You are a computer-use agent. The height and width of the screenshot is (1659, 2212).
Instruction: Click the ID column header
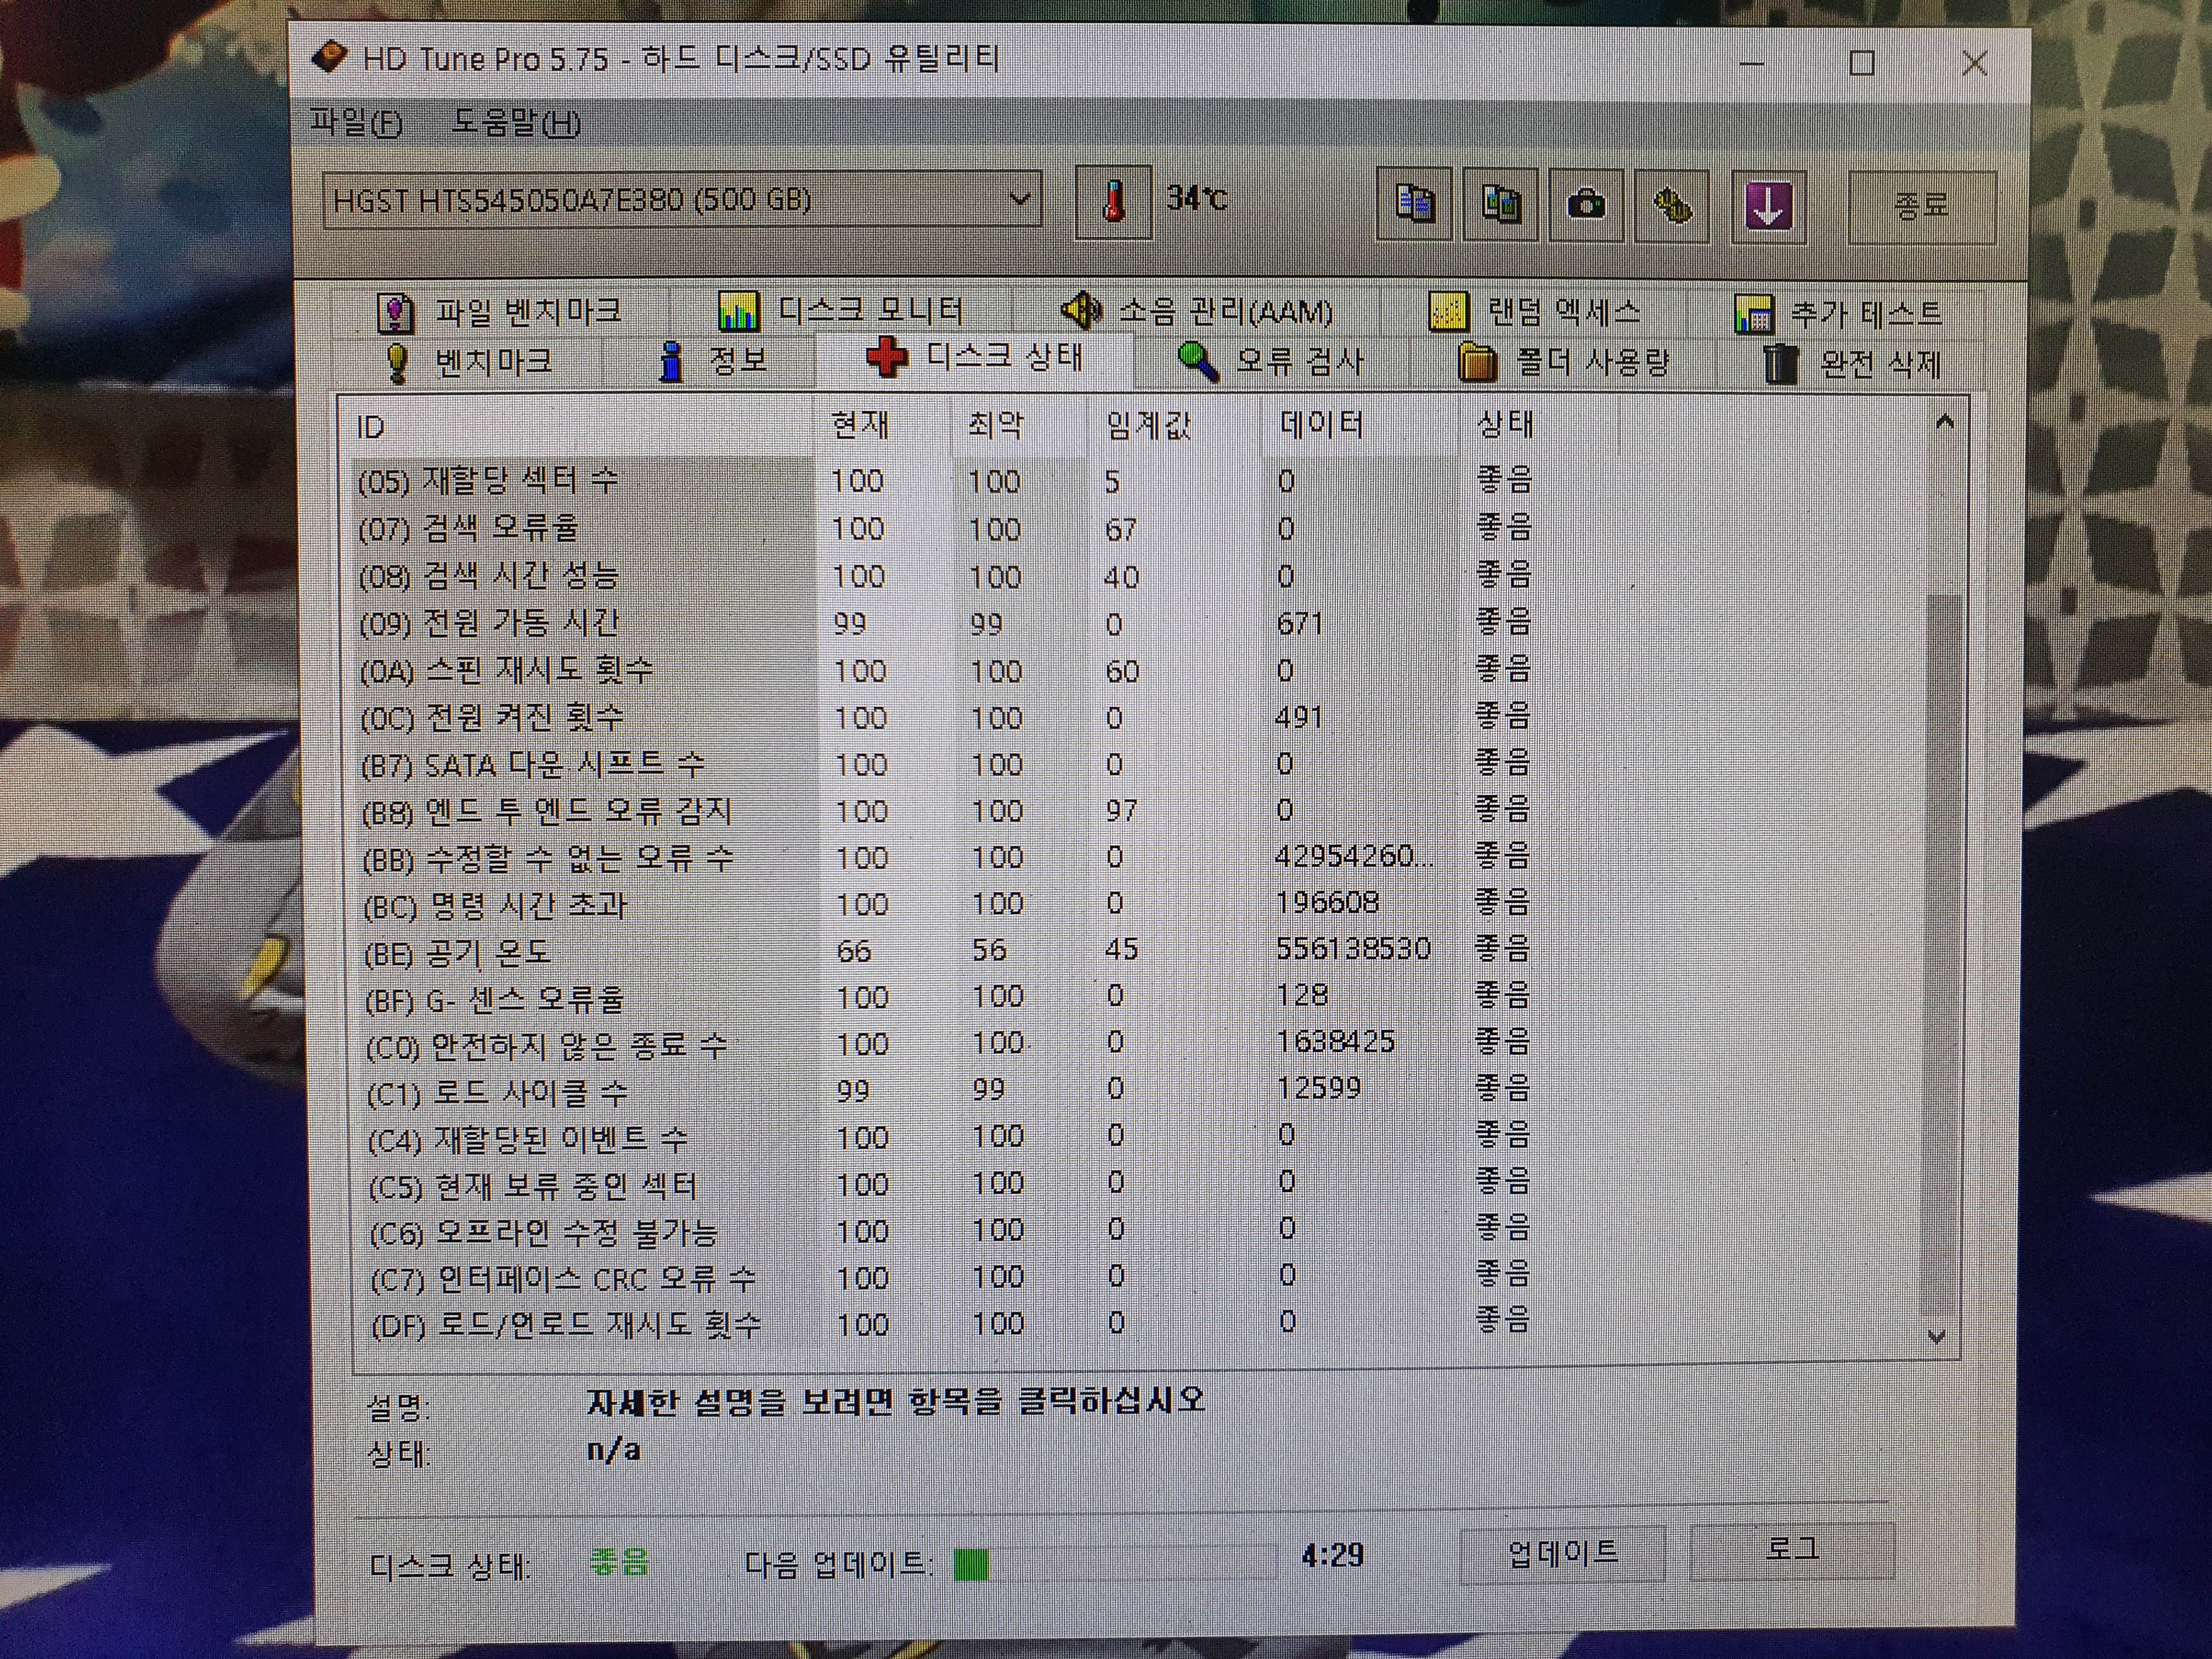580,427
